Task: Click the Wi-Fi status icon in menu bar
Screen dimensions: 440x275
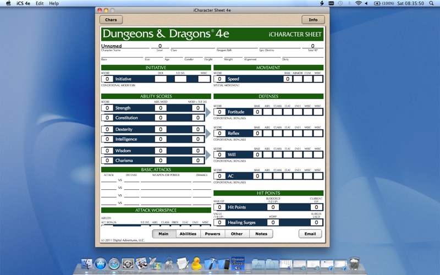Action: pos(358,3)
